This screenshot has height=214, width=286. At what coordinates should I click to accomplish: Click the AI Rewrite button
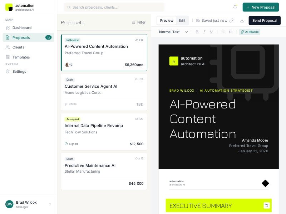click(250, 32)
